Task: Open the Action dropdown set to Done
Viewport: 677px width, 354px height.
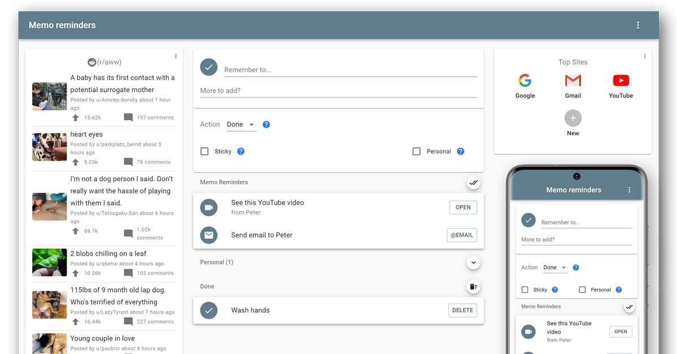Action: pyautogui.click(x=241, y=125)
